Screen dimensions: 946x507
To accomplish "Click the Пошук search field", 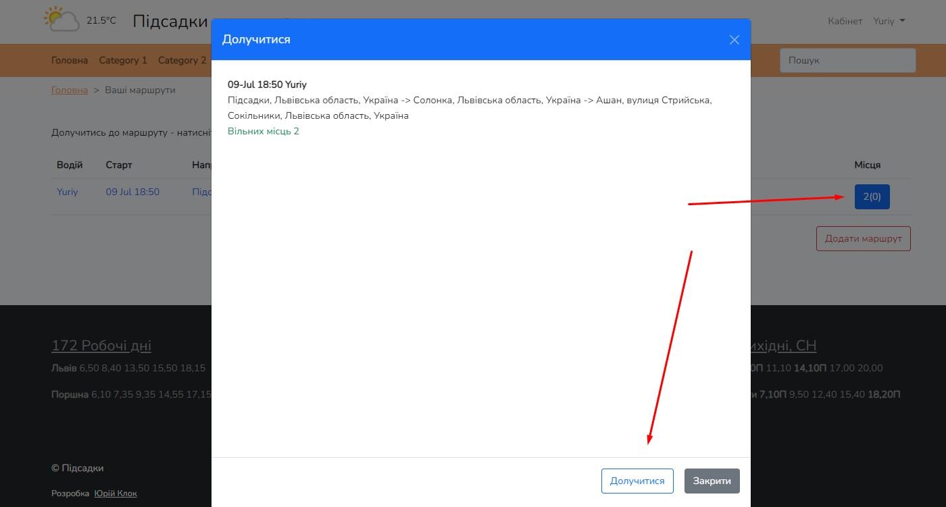I will coord(847,60).
